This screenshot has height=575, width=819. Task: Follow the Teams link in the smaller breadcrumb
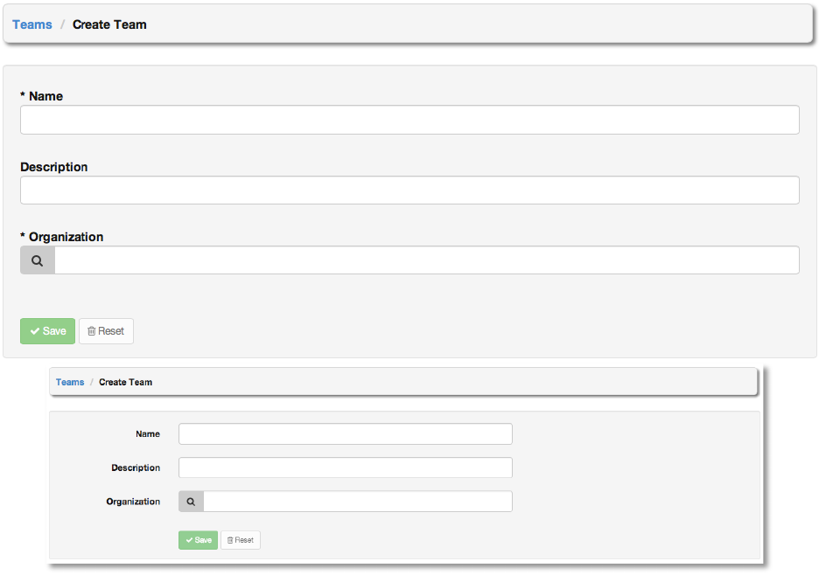[x=70, y=382]
